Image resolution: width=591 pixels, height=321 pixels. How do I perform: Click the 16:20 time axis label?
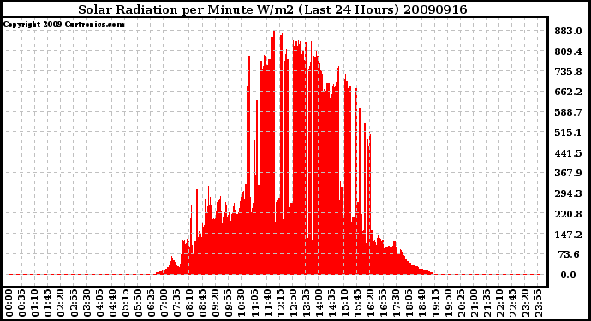[x=370, y=303]
